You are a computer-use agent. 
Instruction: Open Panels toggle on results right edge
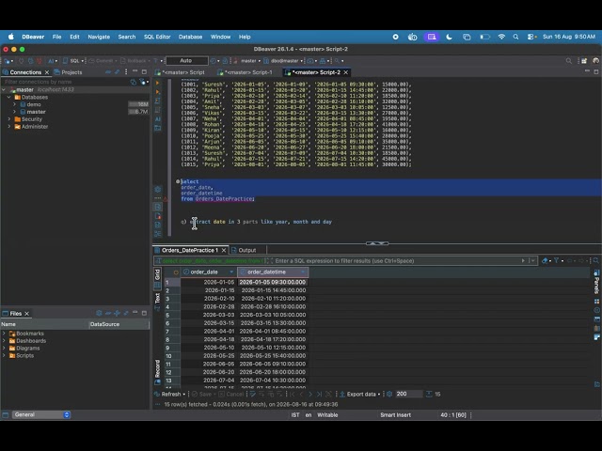coord(596,281)
